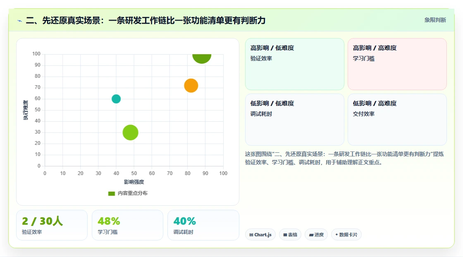Image resolution: width=463 pixels, height=257 pixels.
Task: Click the description paragraph starting 这张图围绕
Action: coord(344,158)
